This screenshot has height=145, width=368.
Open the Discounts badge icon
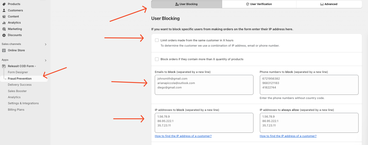click(4, 35)
